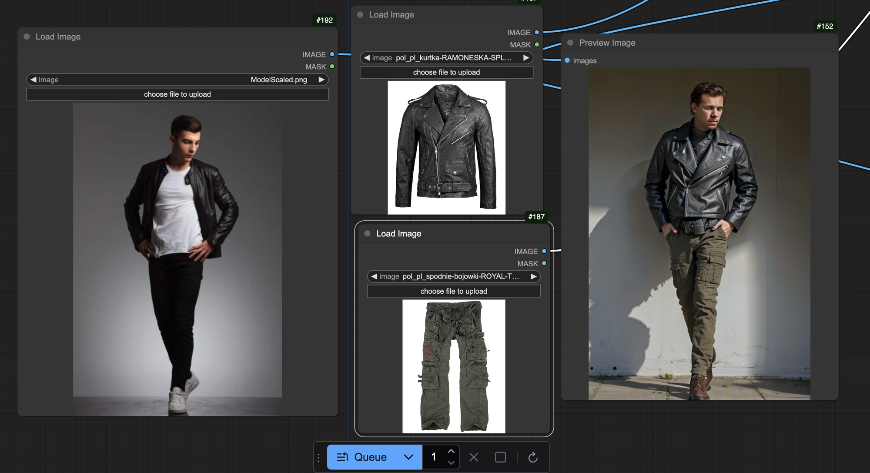The width and height of the screenshot is (870, 473).
Task: Toggle collapse dot on #192 Load Image node
Action: [27, 37]
